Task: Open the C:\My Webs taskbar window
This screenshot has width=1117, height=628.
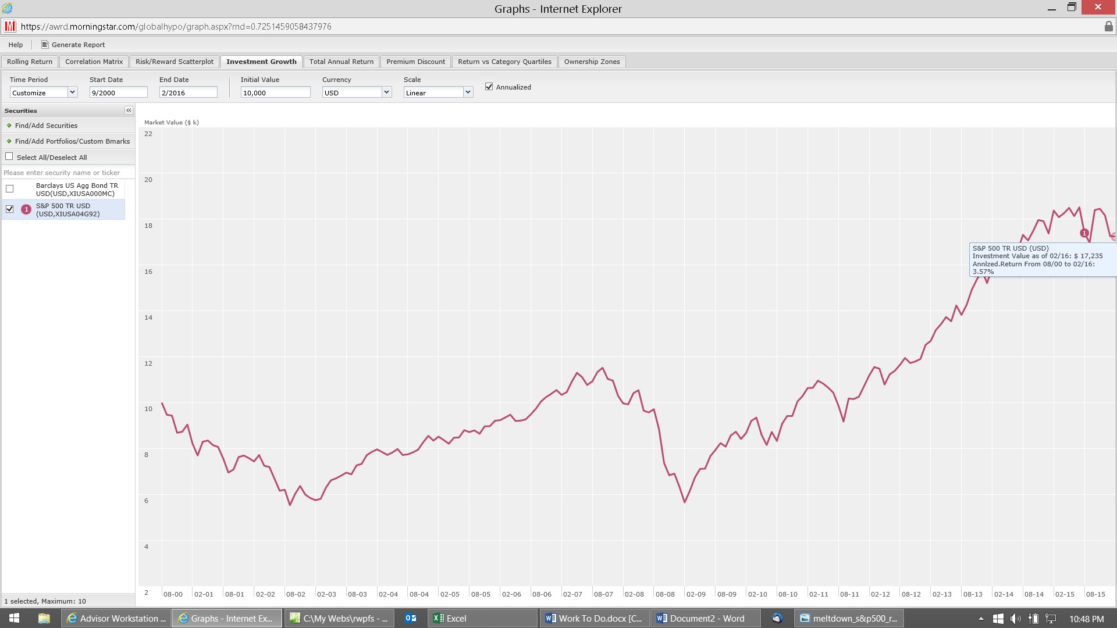Action: tap(340, 618)
